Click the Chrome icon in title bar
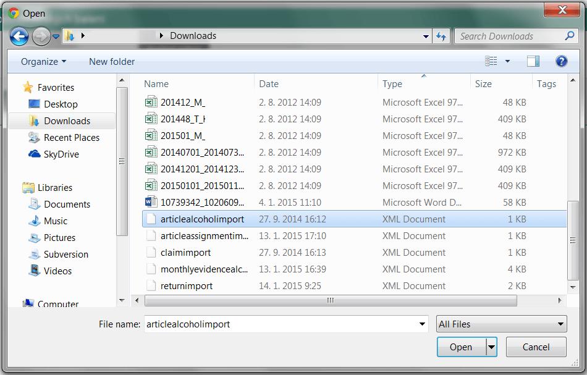 [14, 13]
